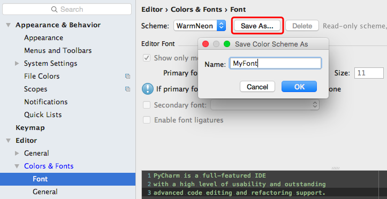Click the preview panel resize grip dots
The width and height of the screenshot is (387, 199).
336,168
